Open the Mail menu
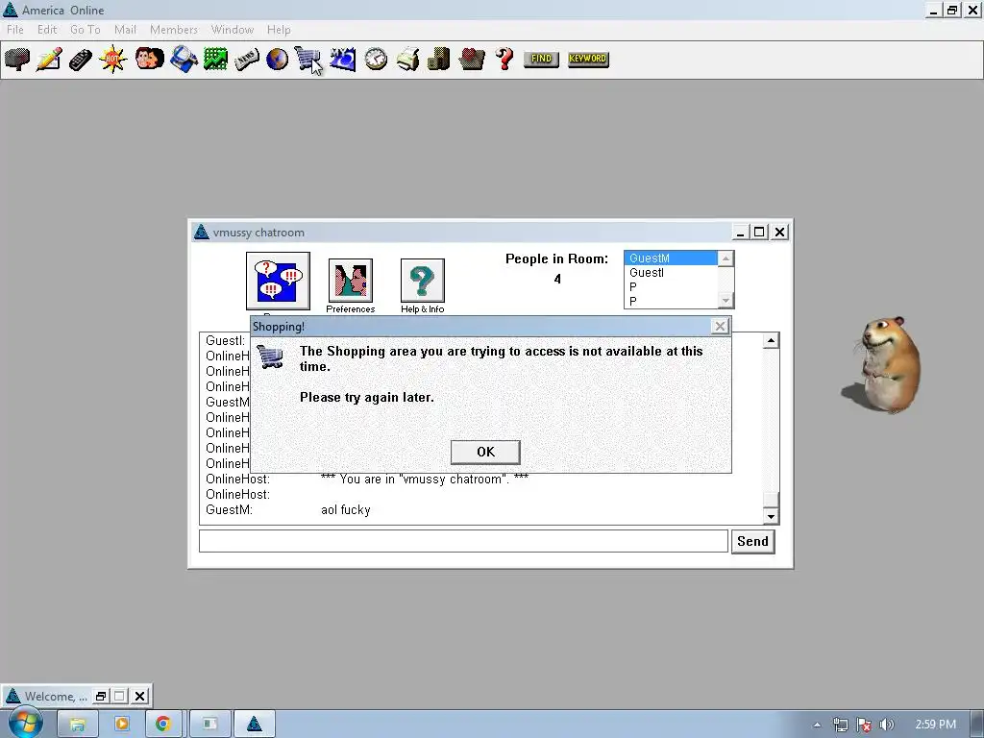984x738 pixels. click(x=125, y=30)
